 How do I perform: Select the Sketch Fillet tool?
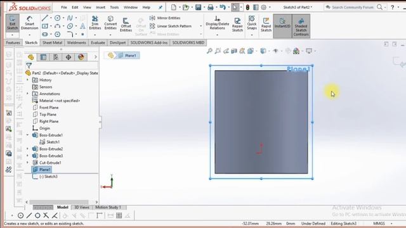click(70, 34)
